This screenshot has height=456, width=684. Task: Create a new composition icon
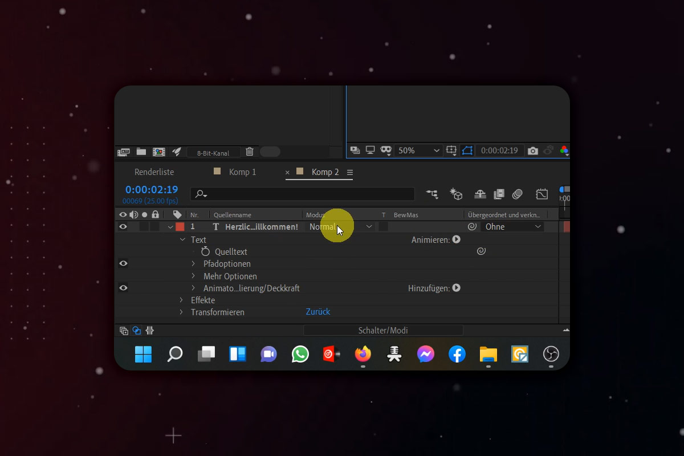[158, 152]
